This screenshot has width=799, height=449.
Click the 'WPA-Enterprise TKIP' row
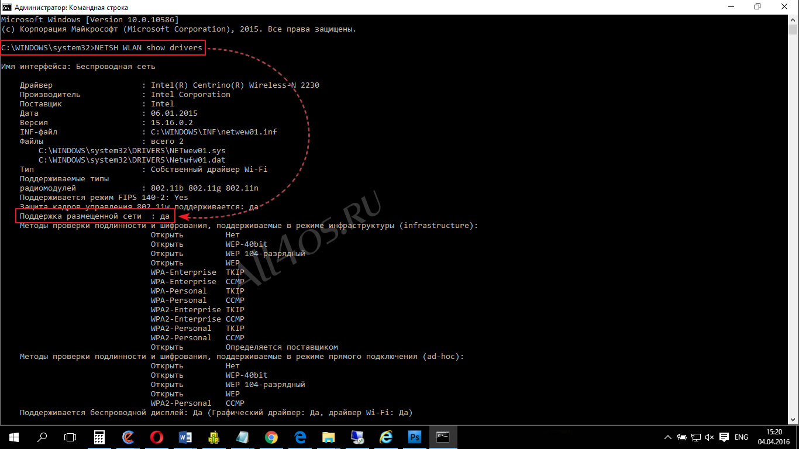point(198,272)
